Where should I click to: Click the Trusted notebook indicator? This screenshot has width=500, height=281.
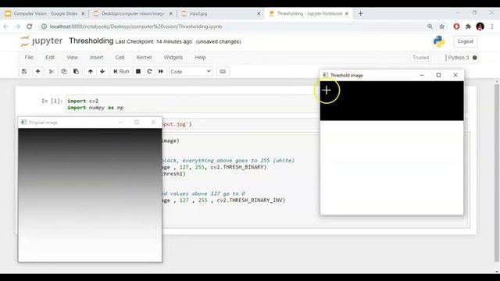pyautogui.click(x=420, y=57)
